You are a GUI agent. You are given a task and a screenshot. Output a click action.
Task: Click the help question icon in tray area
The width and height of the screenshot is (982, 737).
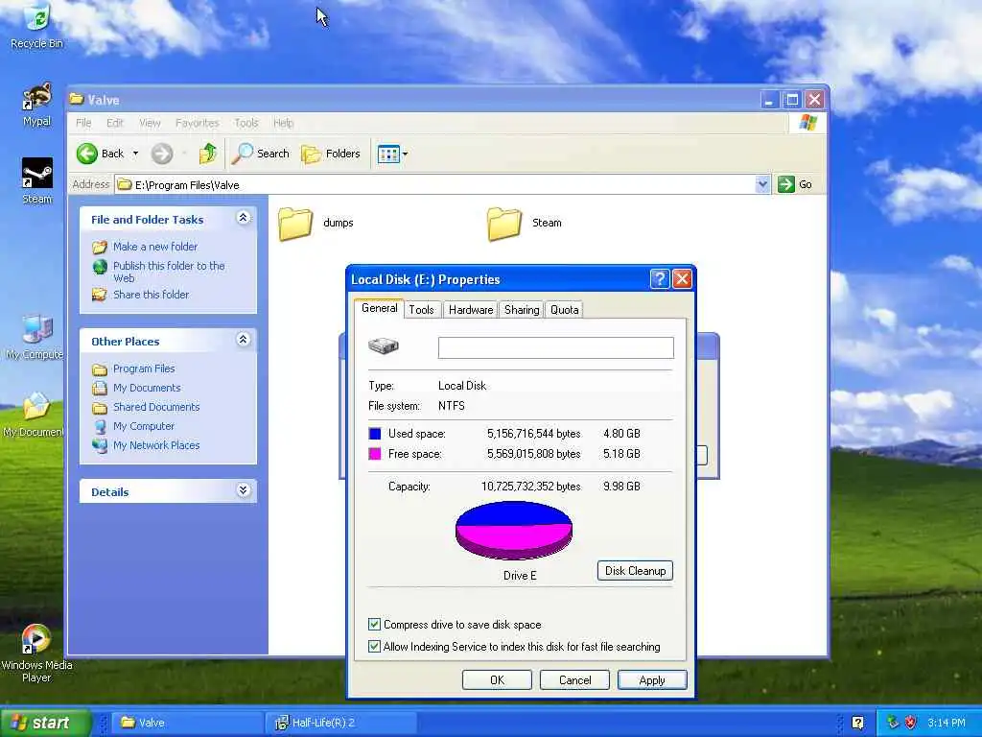coord(858,723)
